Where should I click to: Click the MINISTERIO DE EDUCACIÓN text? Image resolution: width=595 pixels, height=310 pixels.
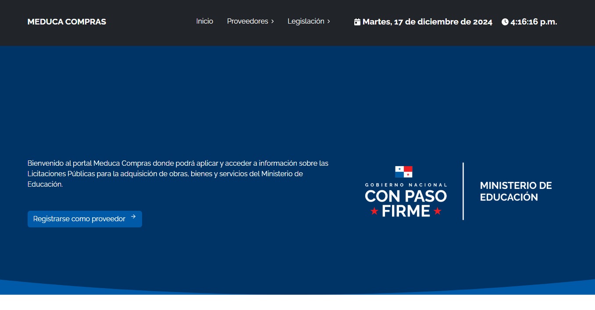tap(516, 192)
